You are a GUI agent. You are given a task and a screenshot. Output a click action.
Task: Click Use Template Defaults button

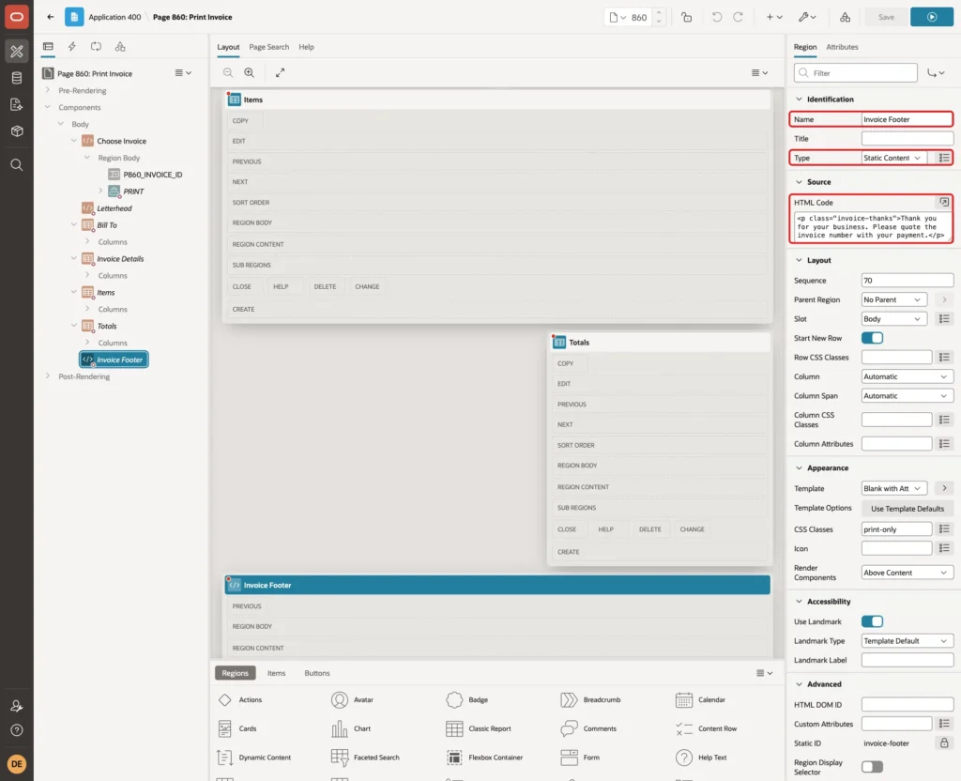(x=908, y=508)
